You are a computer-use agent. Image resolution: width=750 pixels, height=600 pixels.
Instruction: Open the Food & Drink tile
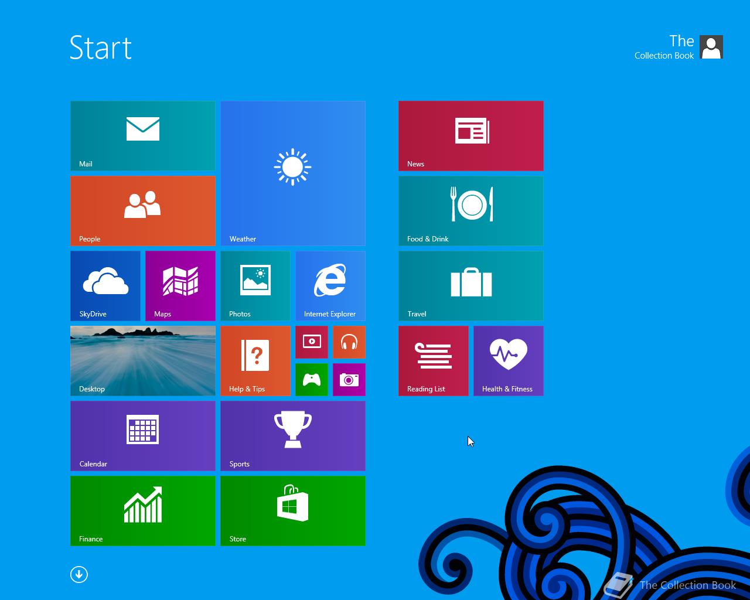[471, 211]
